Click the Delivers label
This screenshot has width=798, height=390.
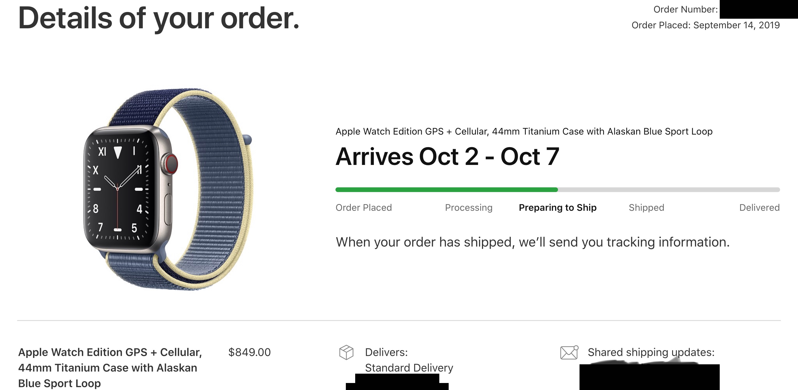[386, 352]
